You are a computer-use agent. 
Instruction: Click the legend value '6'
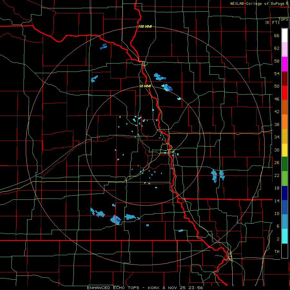[278, 226]
